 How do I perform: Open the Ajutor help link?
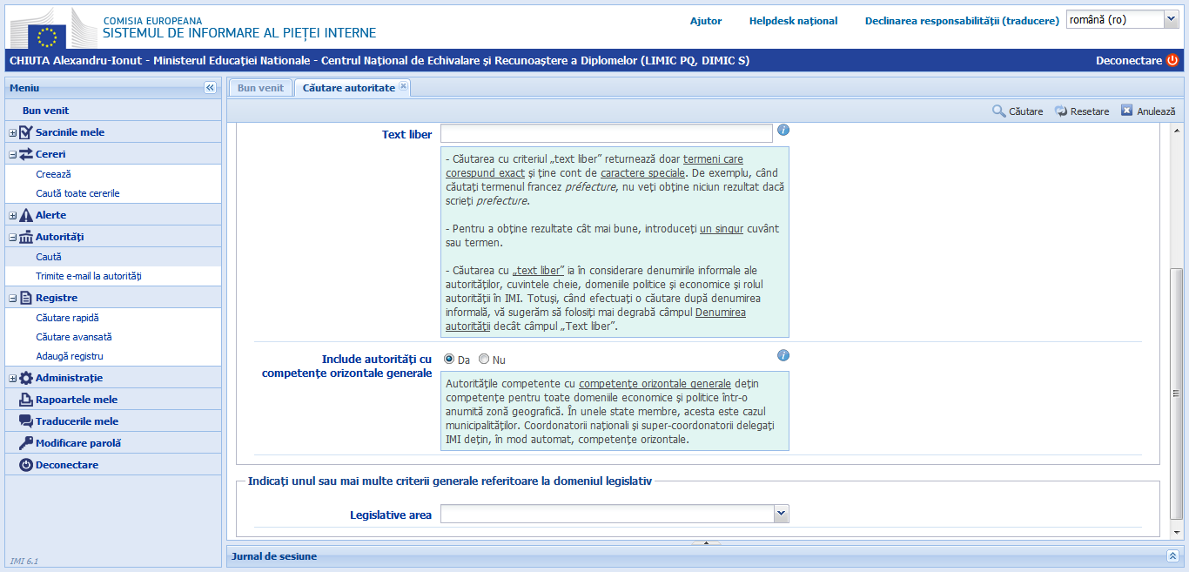[x=705, y=21]
